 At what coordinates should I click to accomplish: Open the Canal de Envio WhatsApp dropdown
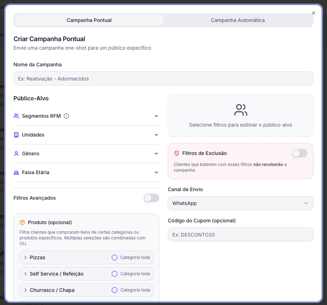click(240, 203)
